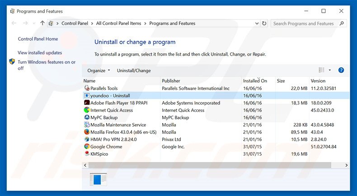This screenshot has width=357, height=196.
Task: Select the Parallels Tools row name
Action: [x=104, y=88]
